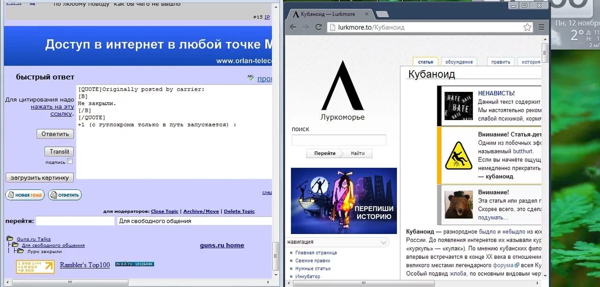The image size is (600, 287).
Task: Reload the Lurkmore page
Action: (x=318, y=27)
